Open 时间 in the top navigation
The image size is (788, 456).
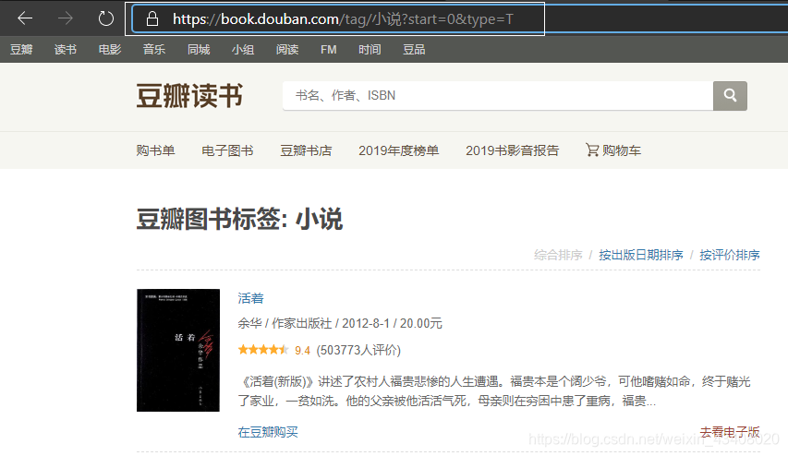click(x=370, y=49)
